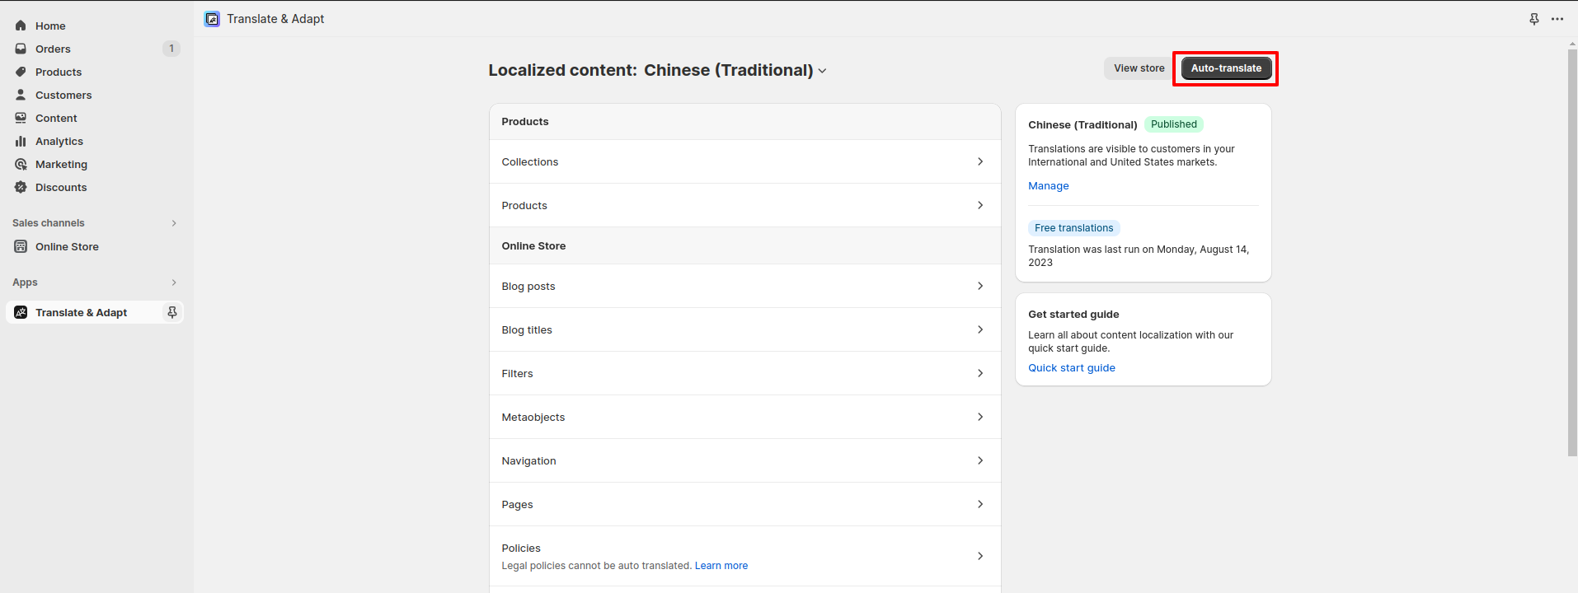Click the Orders count badge
This screenshot has height=593, width=1578.
pos(171,49)
